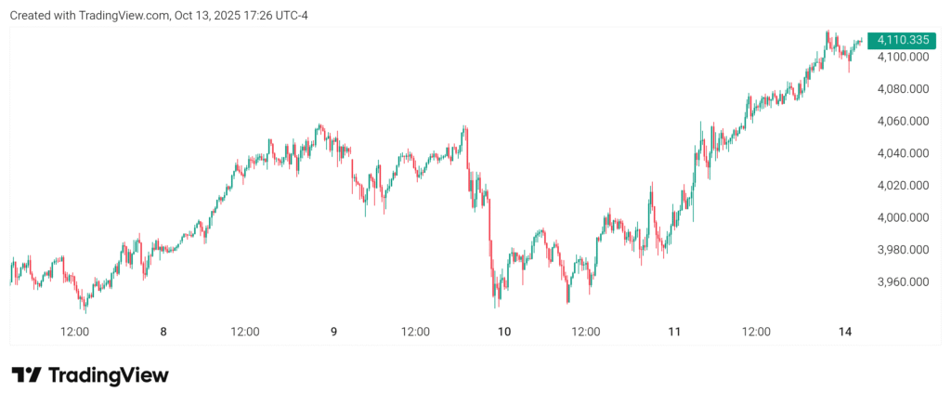Click the 4,100.000 price axis label
951x405 pixels.
[x=901, y=57]
